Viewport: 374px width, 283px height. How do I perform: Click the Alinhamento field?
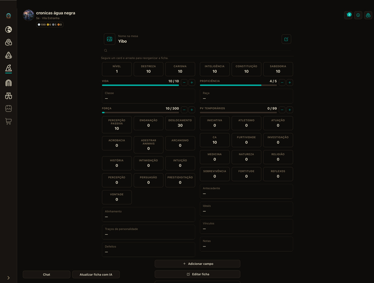pyautogui.click(x=148, y=214)
